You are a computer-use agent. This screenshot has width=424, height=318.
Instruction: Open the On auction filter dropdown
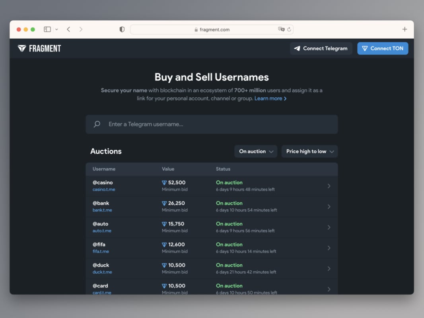(255, 151)
